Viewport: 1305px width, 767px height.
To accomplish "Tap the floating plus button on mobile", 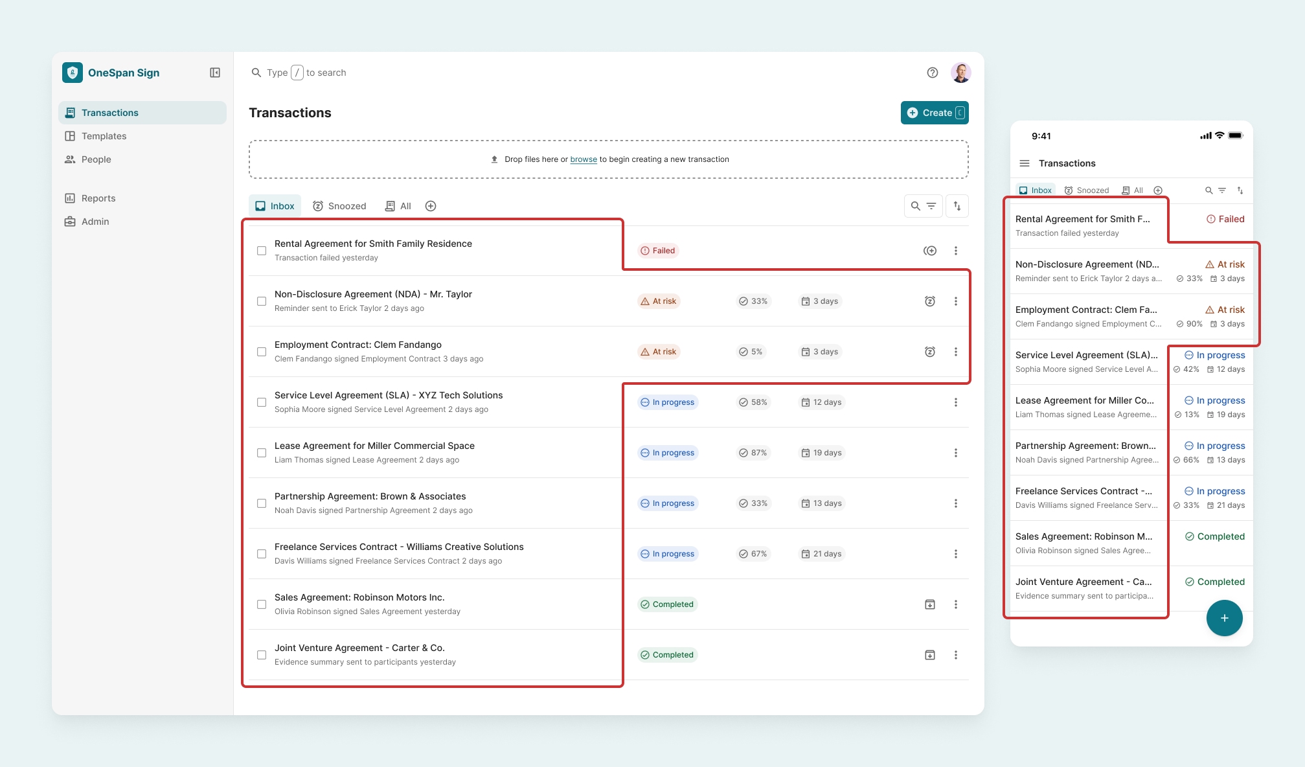I will [1224, 618].
